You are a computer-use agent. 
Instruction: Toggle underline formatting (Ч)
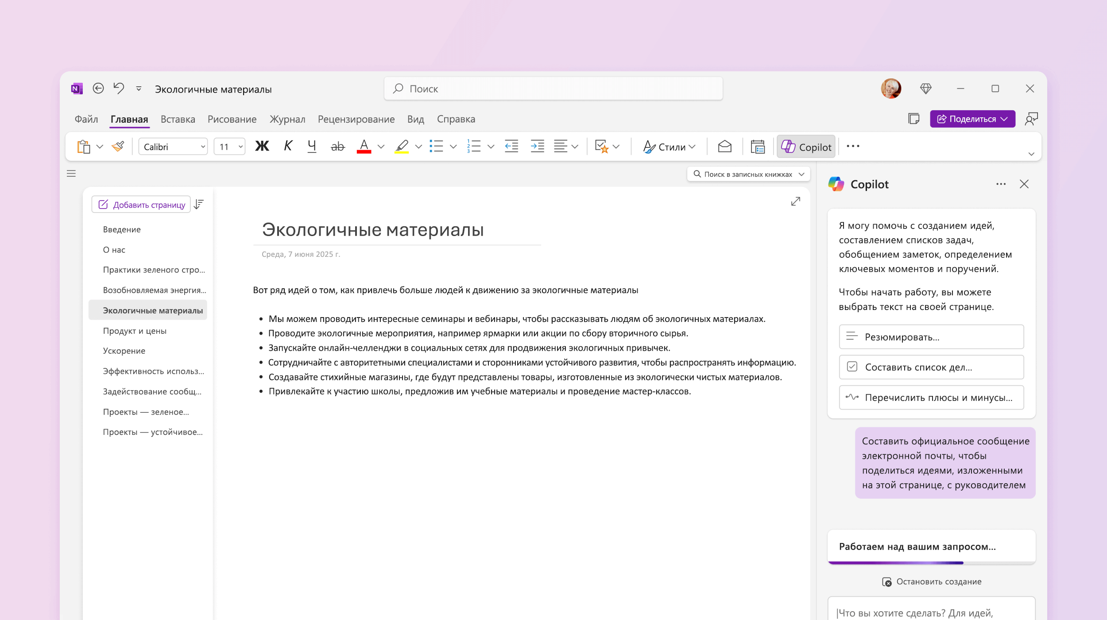pos(312,146)
